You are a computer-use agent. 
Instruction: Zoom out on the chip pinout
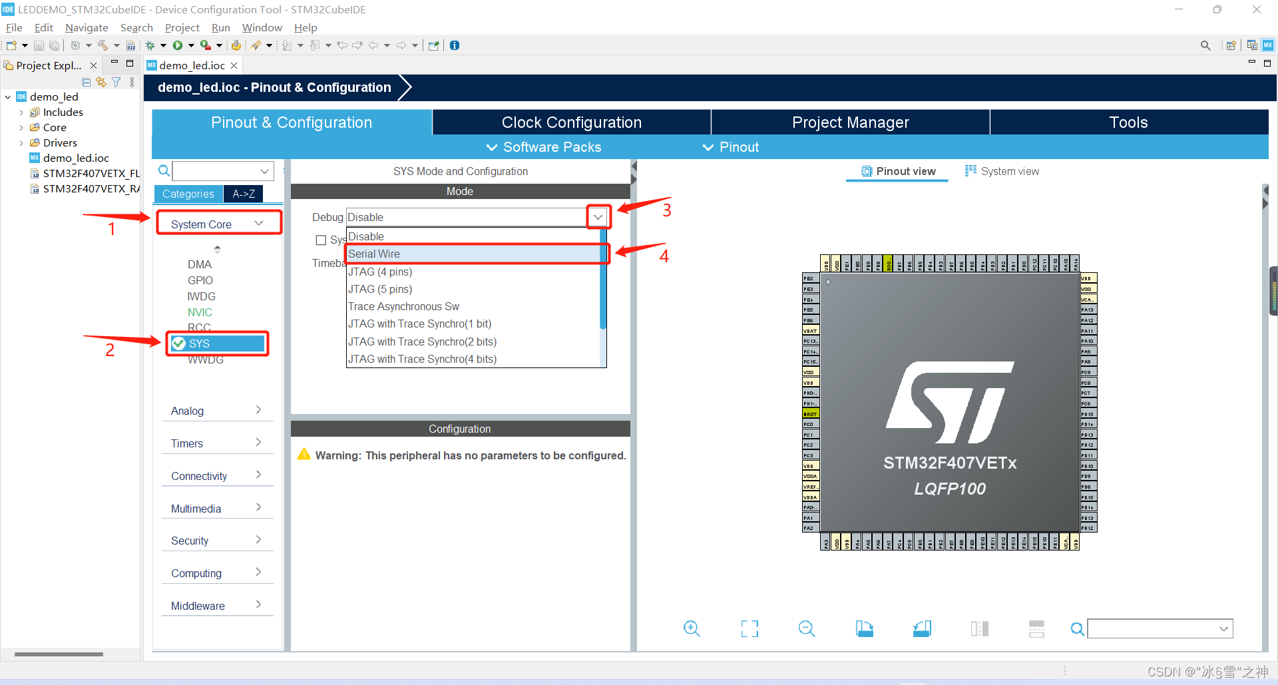807,628
